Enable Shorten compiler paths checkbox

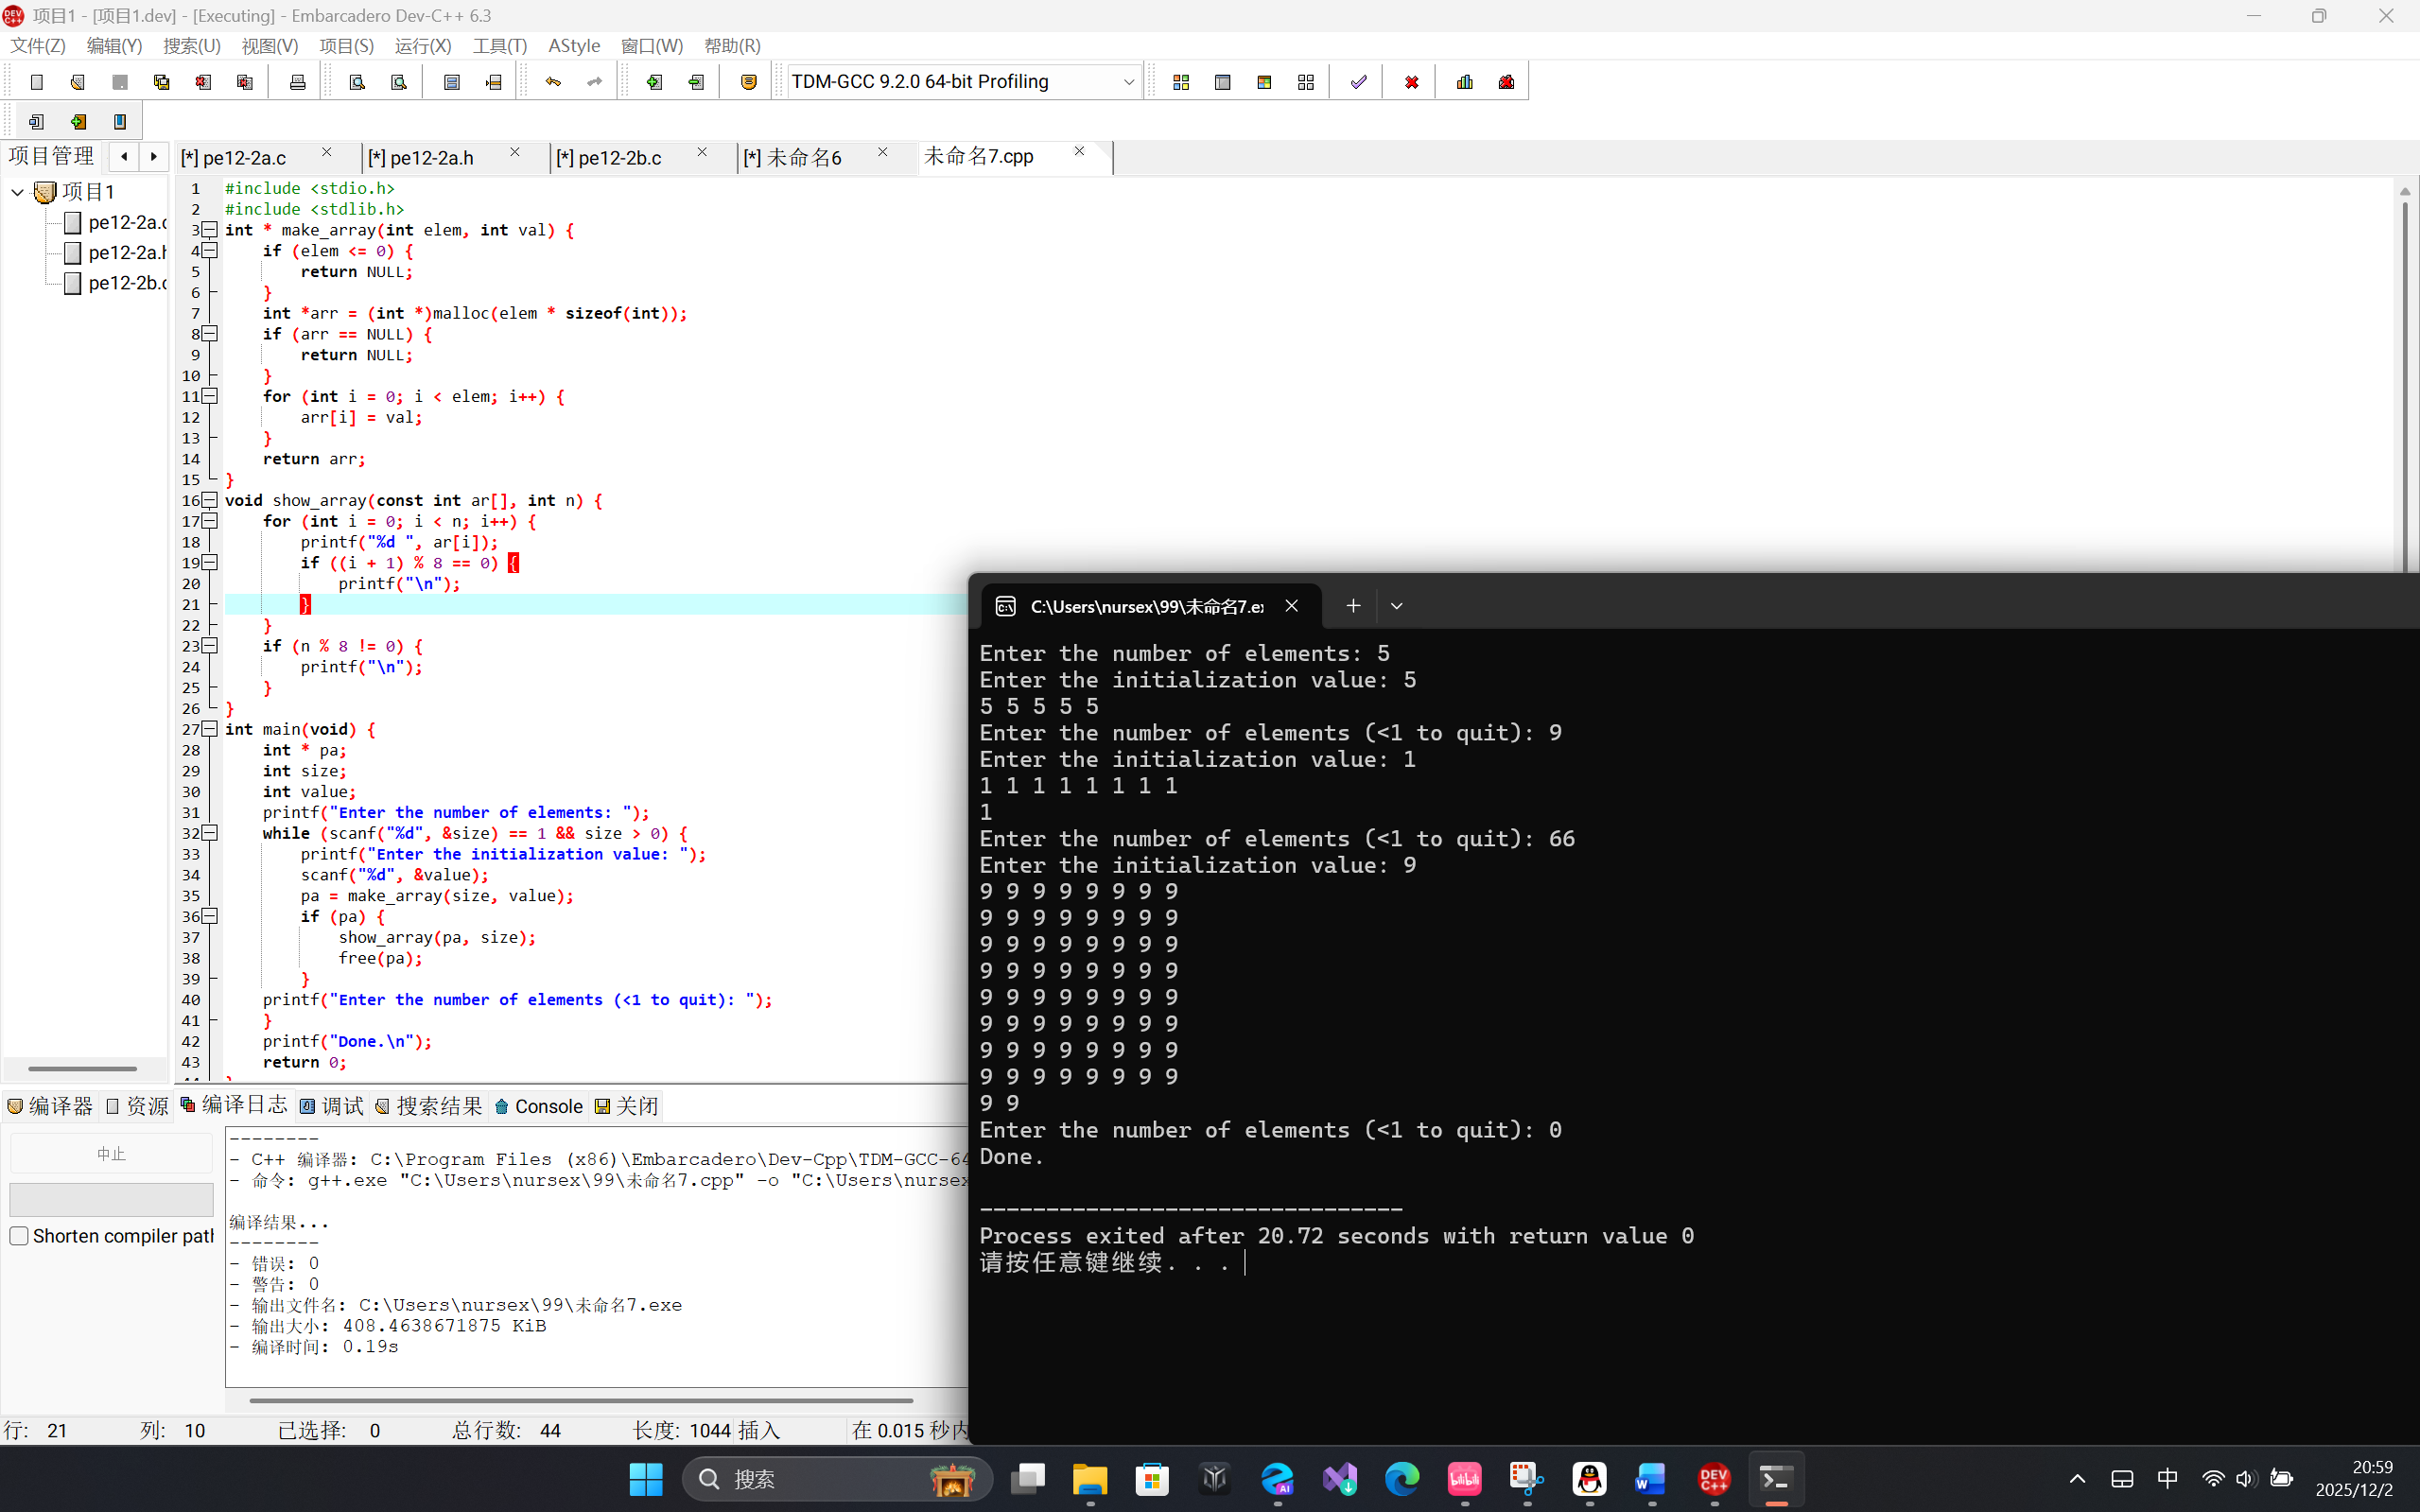point(19,1236)
